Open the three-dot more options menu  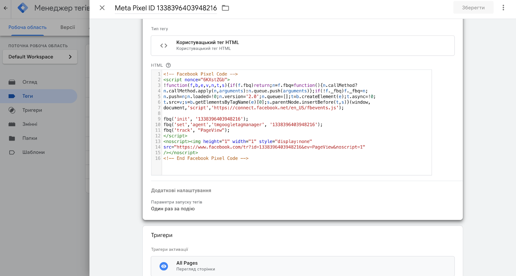pos(503,7)
